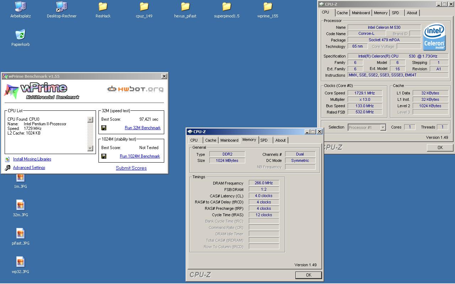Open the Processor #1 selection dropdown
455x284 pixels.
point(366,127)
